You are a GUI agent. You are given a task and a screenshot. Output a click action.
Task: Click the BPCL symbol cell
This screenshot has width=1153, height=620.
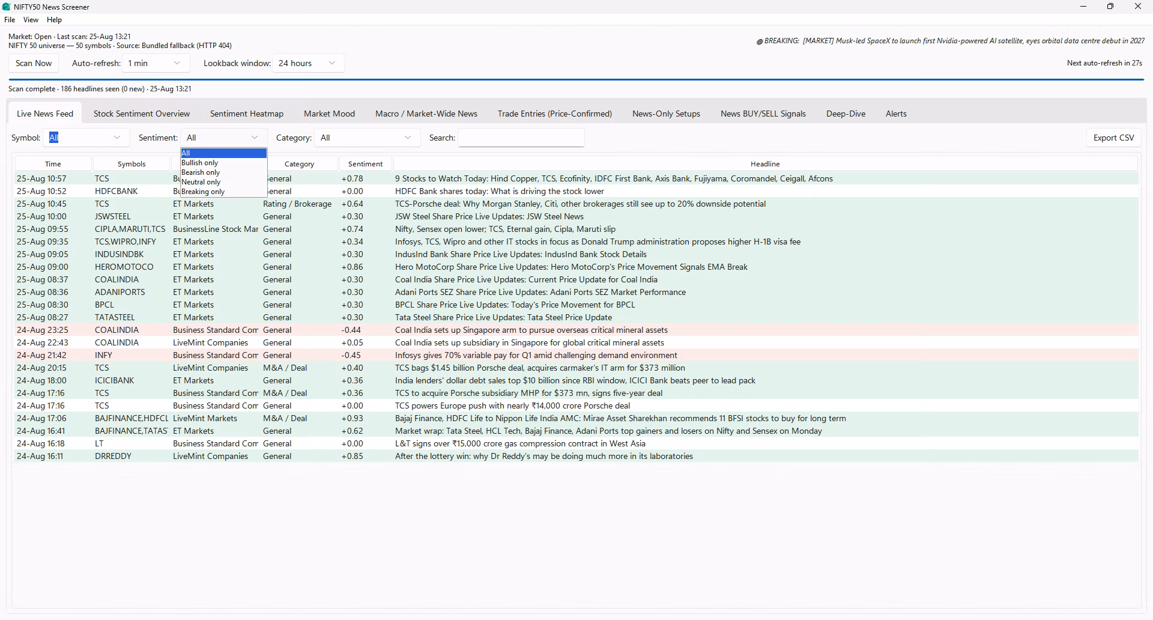click(x=104, y=305)
